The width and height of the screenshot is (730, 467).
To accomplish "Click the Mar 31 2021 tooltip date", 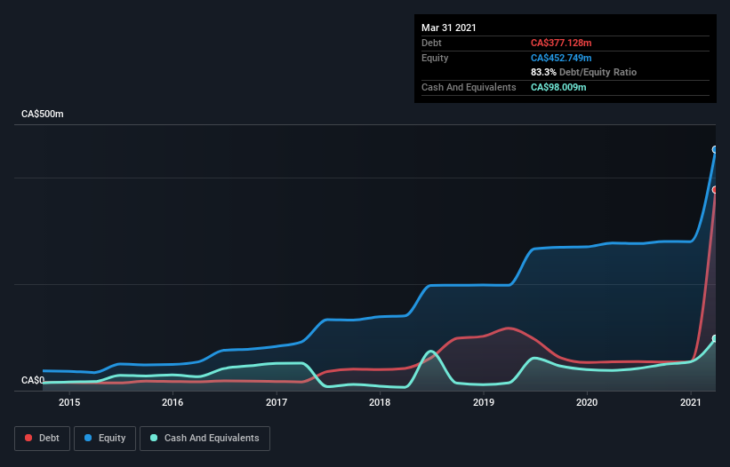I will (x=449, y=28).
